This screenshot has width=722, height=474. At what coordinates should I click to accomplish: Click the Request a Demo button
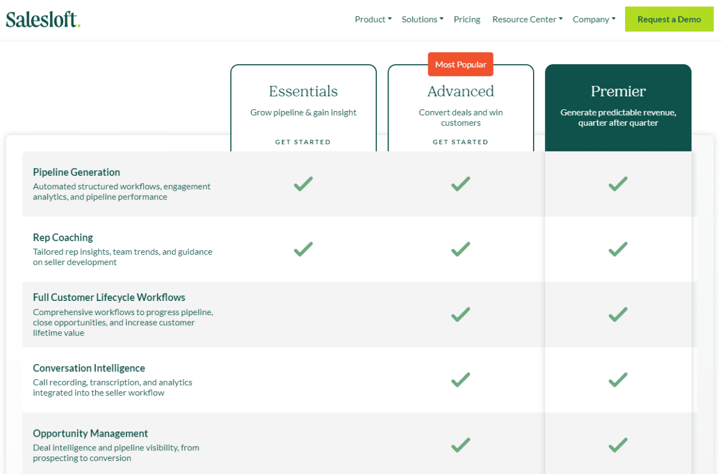pyautogui.click(x=669, y=19)
